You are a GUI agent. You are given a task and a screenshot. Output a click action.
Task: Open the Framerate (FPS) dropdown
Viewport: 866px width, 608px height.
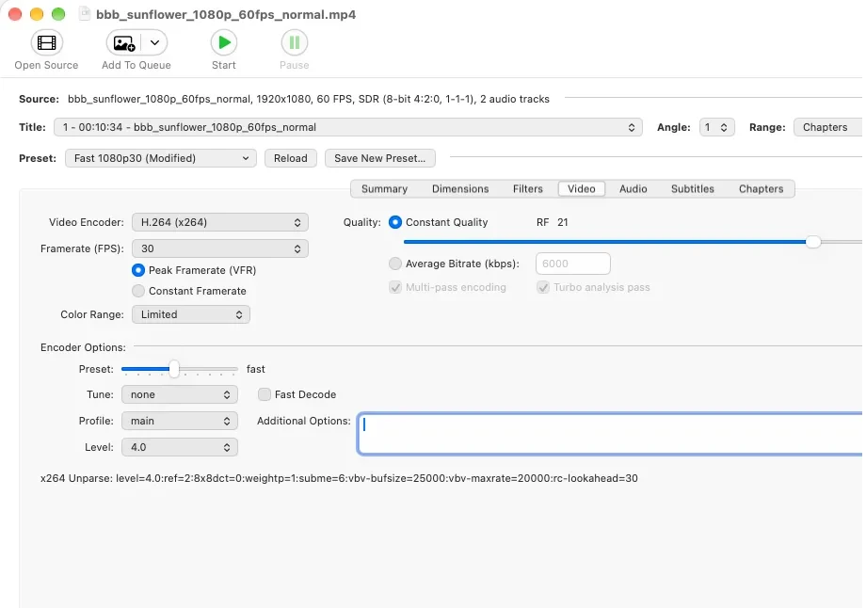point(220,248)
